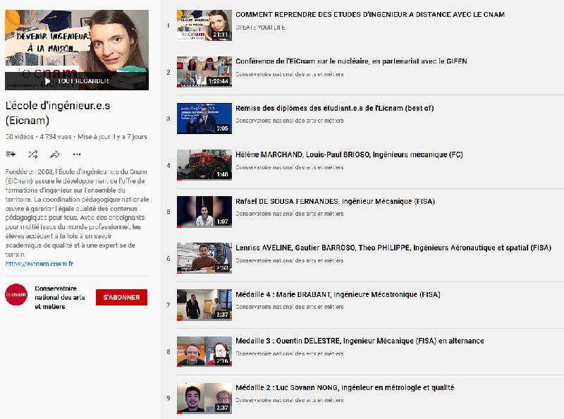Click the Mise à jour il y a 7 jours text
Viewport: 564px width, 419px height.
(x=112, y=137)
